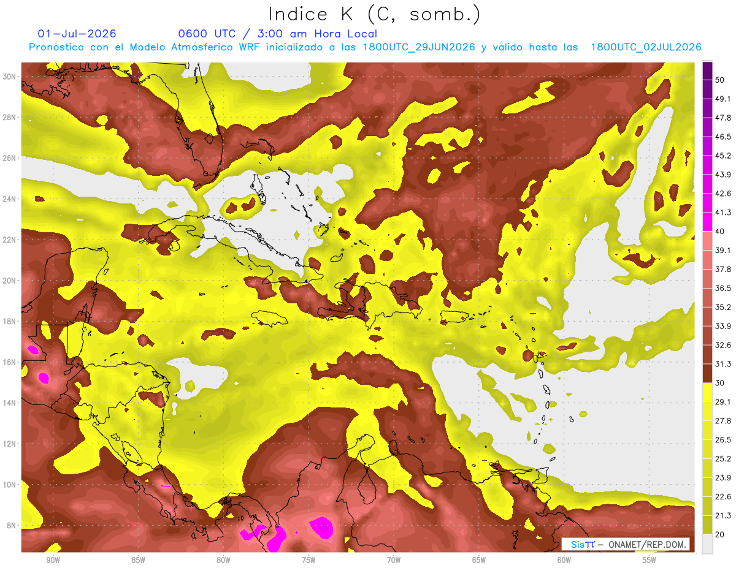Click the "26N" latitude label
Screen dimensions: 736x568
pos(9,158)
